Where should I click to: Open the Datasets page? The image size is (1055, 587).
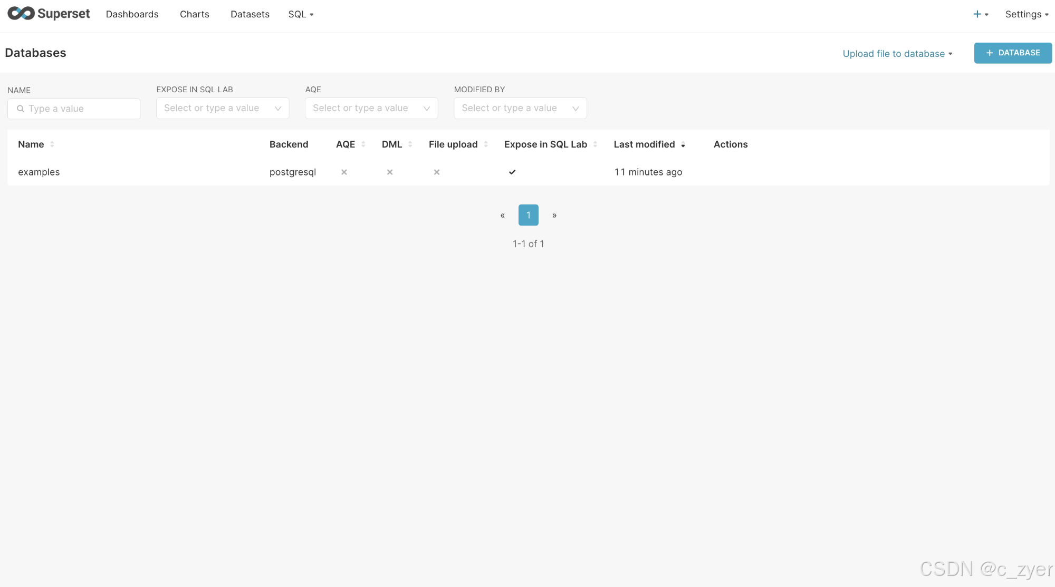coord(250,14)
